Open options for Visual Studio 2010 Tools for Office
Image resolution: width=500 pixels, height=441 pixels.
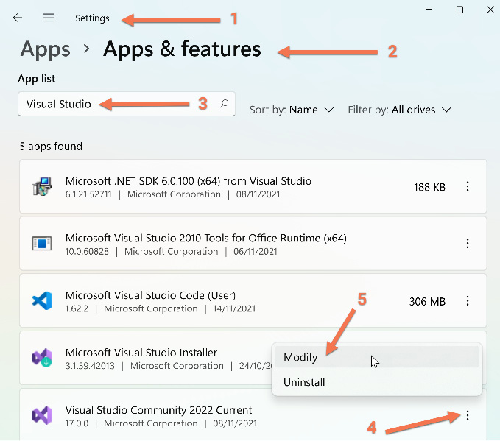(x=468, y=244)
